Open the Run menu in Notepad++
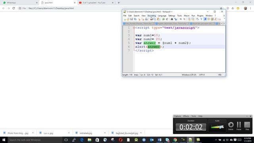The width and height of the screenshot is (254, 143). click(x=193, y=15)
